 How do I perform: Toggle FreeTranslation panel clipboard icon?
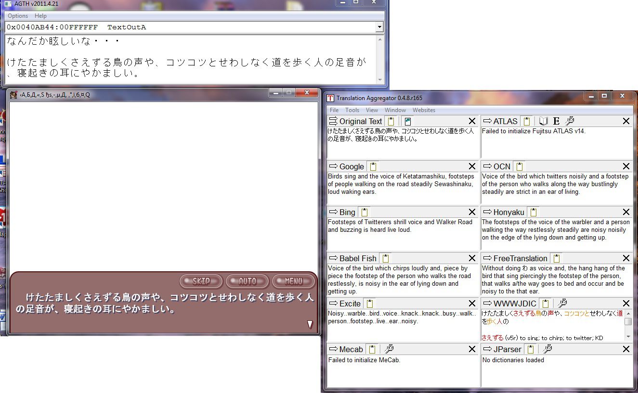click(x=556, y=258)
